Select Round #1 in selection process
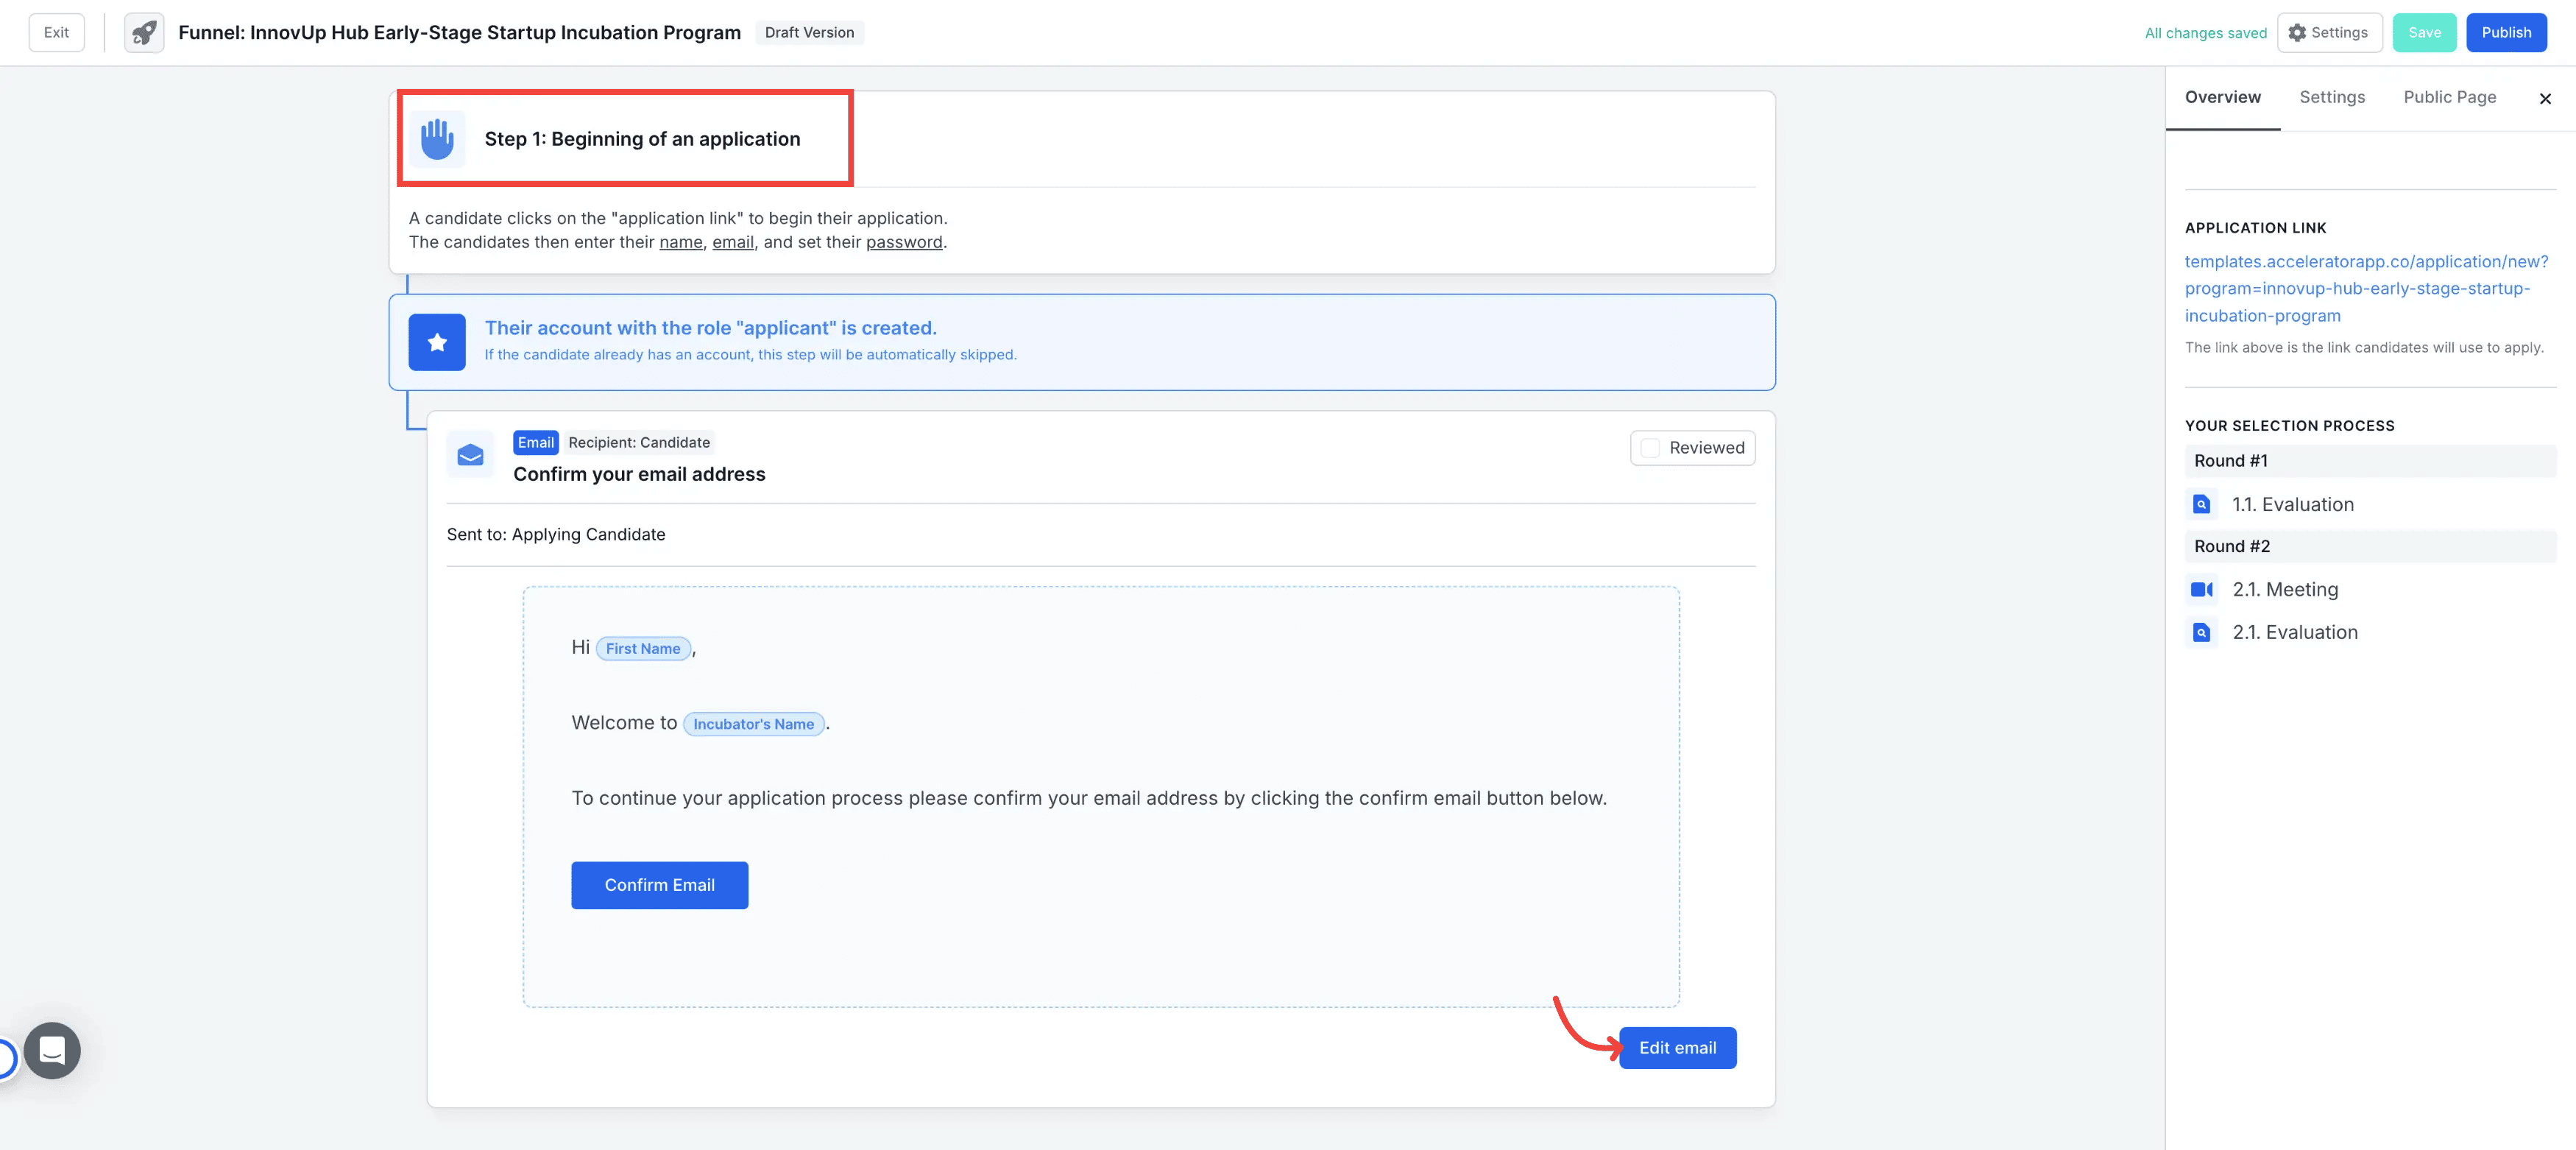 (2231, 461)
